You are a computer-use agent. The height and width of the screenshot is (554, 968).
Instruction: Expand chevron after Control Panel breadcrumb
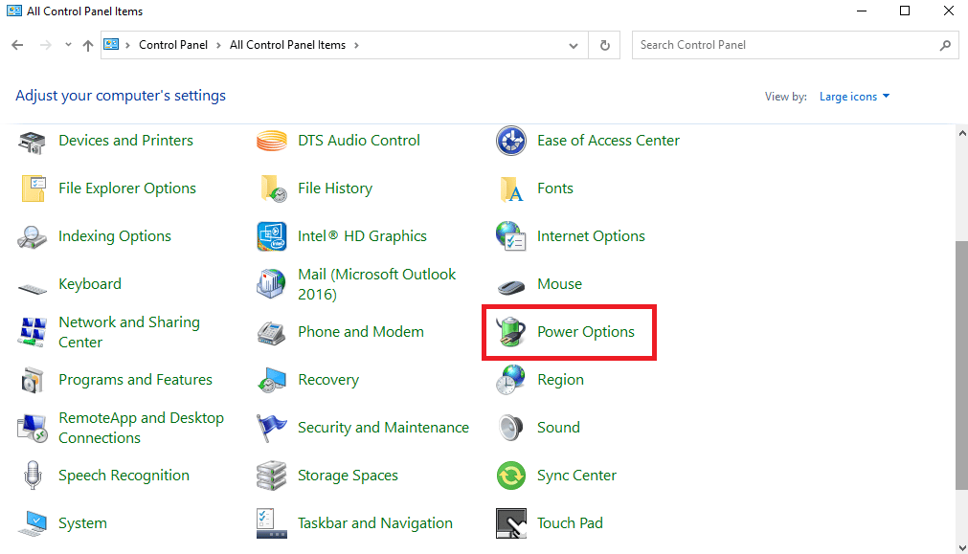pyautogui.click(x=218, y=45)
